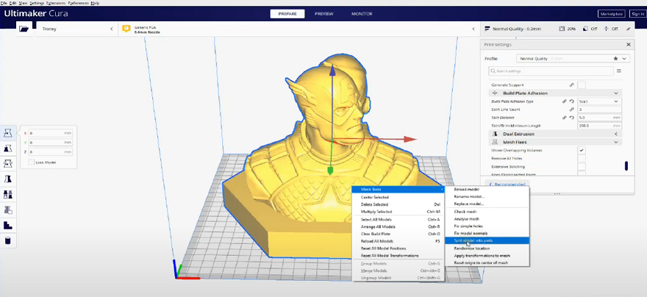Click the Skirt/Brim Minimum Length value field
The width and height of the screenshot is (647, 297).
(x=599, y=126)
